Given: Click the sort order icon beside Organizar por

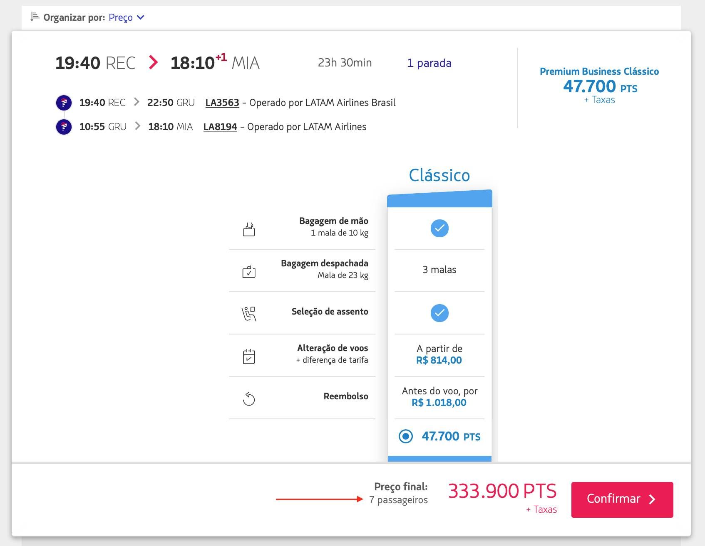Looking at the screenshot, I should coord(35,17).
